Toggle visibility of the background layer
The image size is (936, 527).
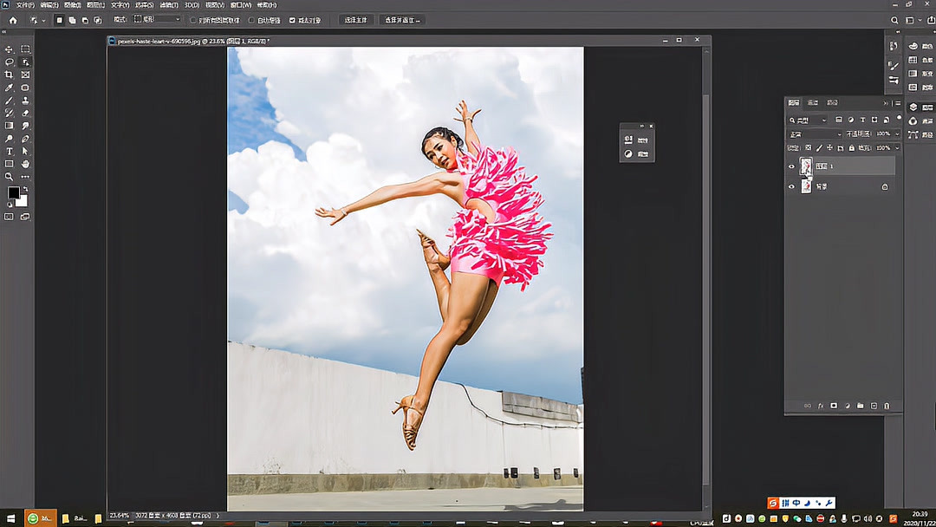791,186
